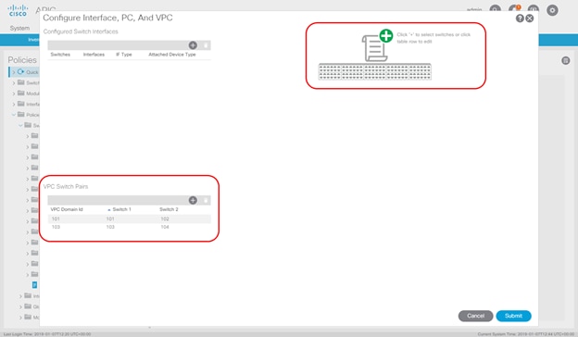Add a new VPC Switch Pair with plus icon
This screenshot has width=578, height=337.
(x=193, y=200)
